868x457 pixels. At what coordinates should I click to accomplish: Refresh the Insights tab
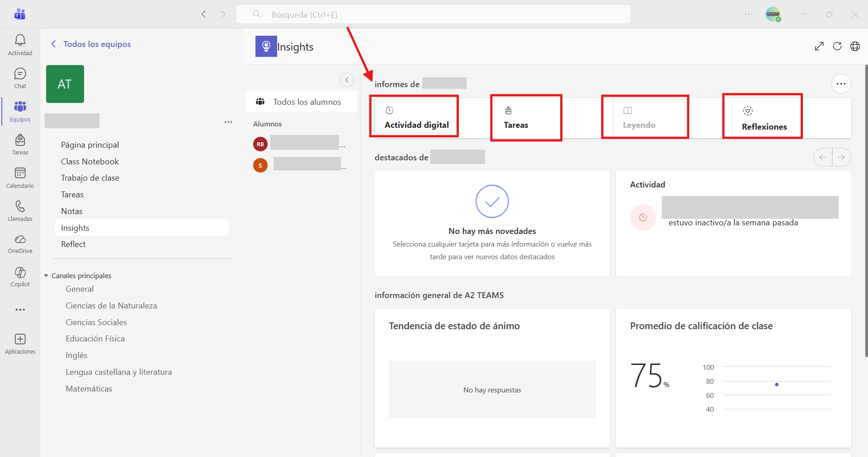[x=837, y=46]
